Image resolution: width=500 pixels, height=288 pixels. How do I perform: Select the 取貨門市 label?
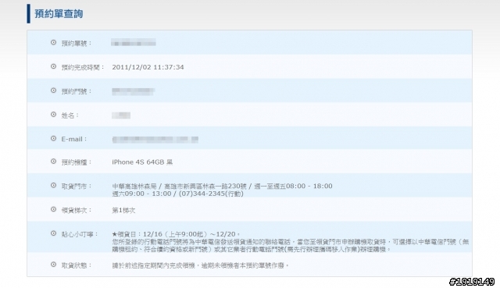tap(77, 187)
